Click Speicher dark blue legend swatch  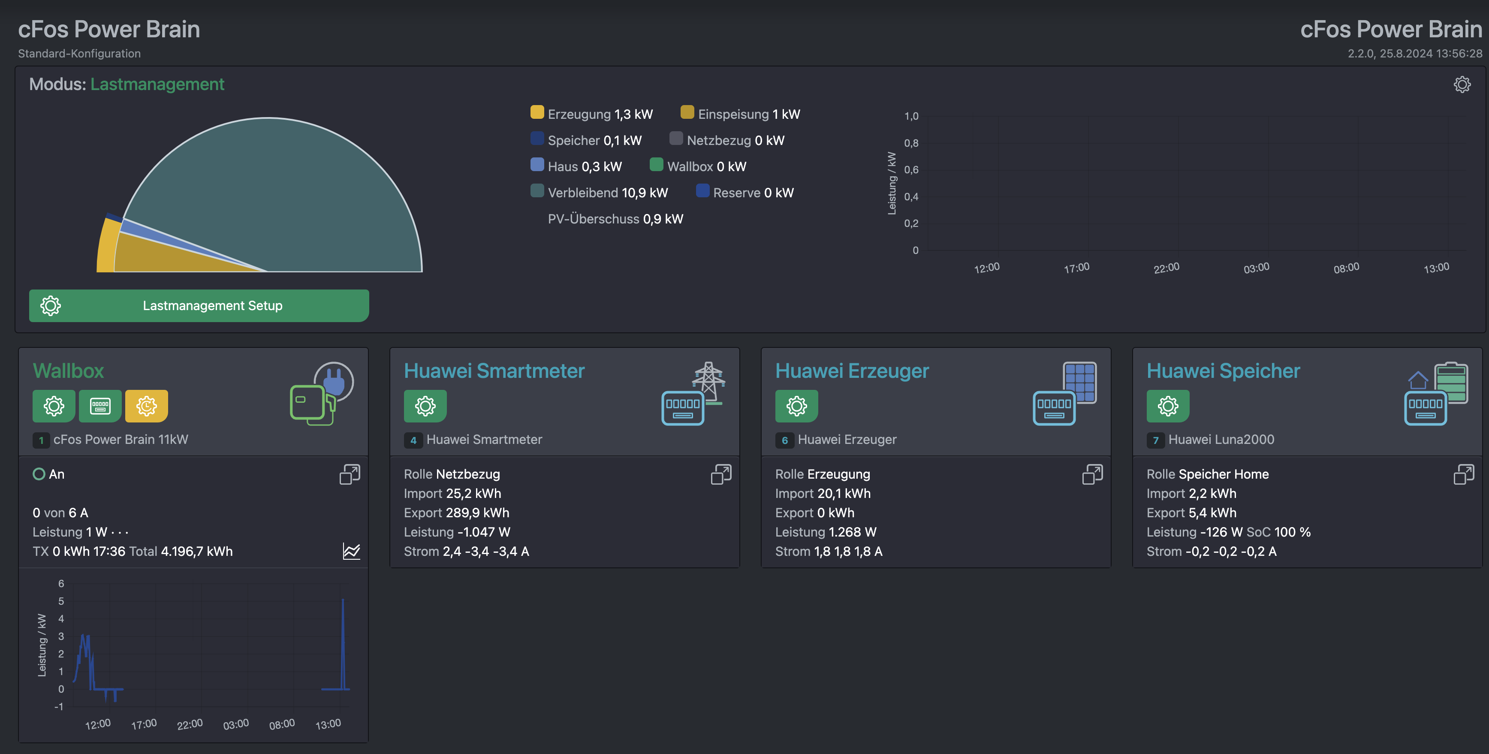tap(537, 138)
